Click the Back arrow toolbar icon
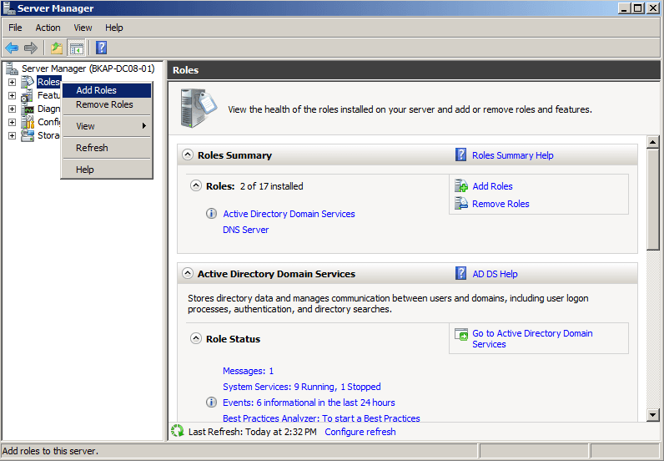Viewport: 664px width, 461px height. coord(12,48)
